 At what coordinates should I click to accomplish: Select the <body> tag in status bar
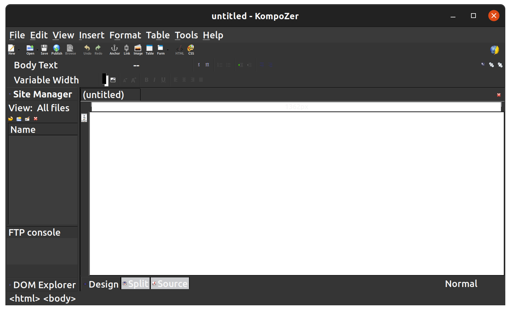[59, 299]
